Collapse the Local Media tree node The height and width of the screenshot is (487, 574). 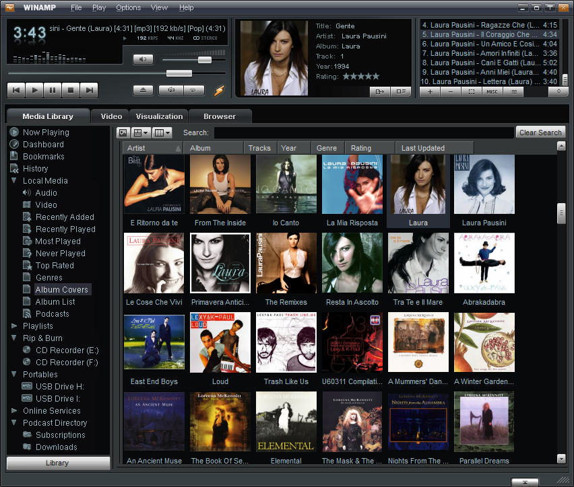pos(14,181)
